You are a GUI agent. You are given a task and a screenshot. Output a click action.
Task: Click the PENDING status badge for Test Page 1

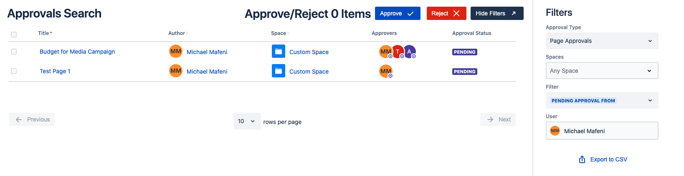465,72
